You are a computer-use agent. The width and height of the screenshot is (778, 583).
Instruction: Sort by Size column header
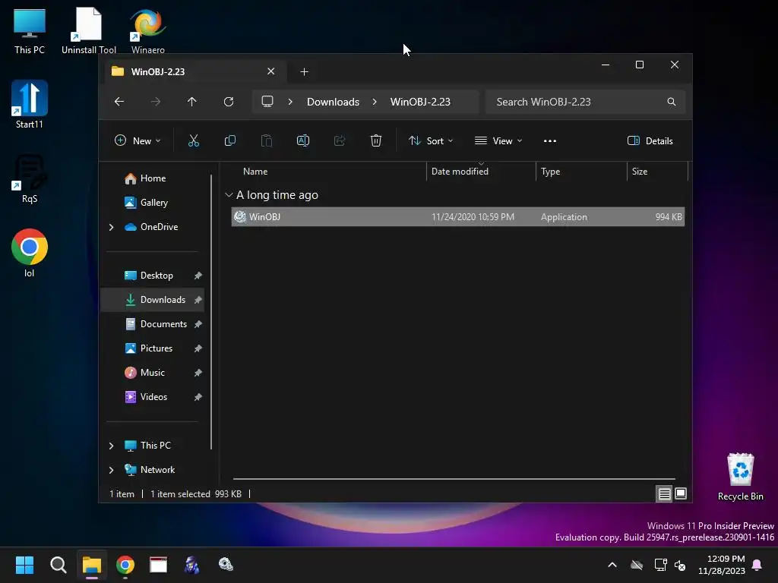pos(640,172)
